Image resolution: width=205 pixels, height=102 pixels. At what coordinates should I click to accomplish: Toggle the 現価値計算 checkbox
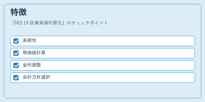pyautogui.click(x=16, y=53)
